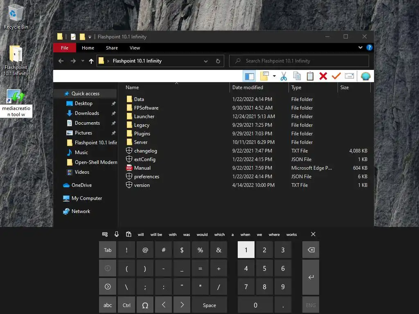Go back with the left arrow
Image resolution: width=419 pixels, height=314 pixels.
(61, 61)
